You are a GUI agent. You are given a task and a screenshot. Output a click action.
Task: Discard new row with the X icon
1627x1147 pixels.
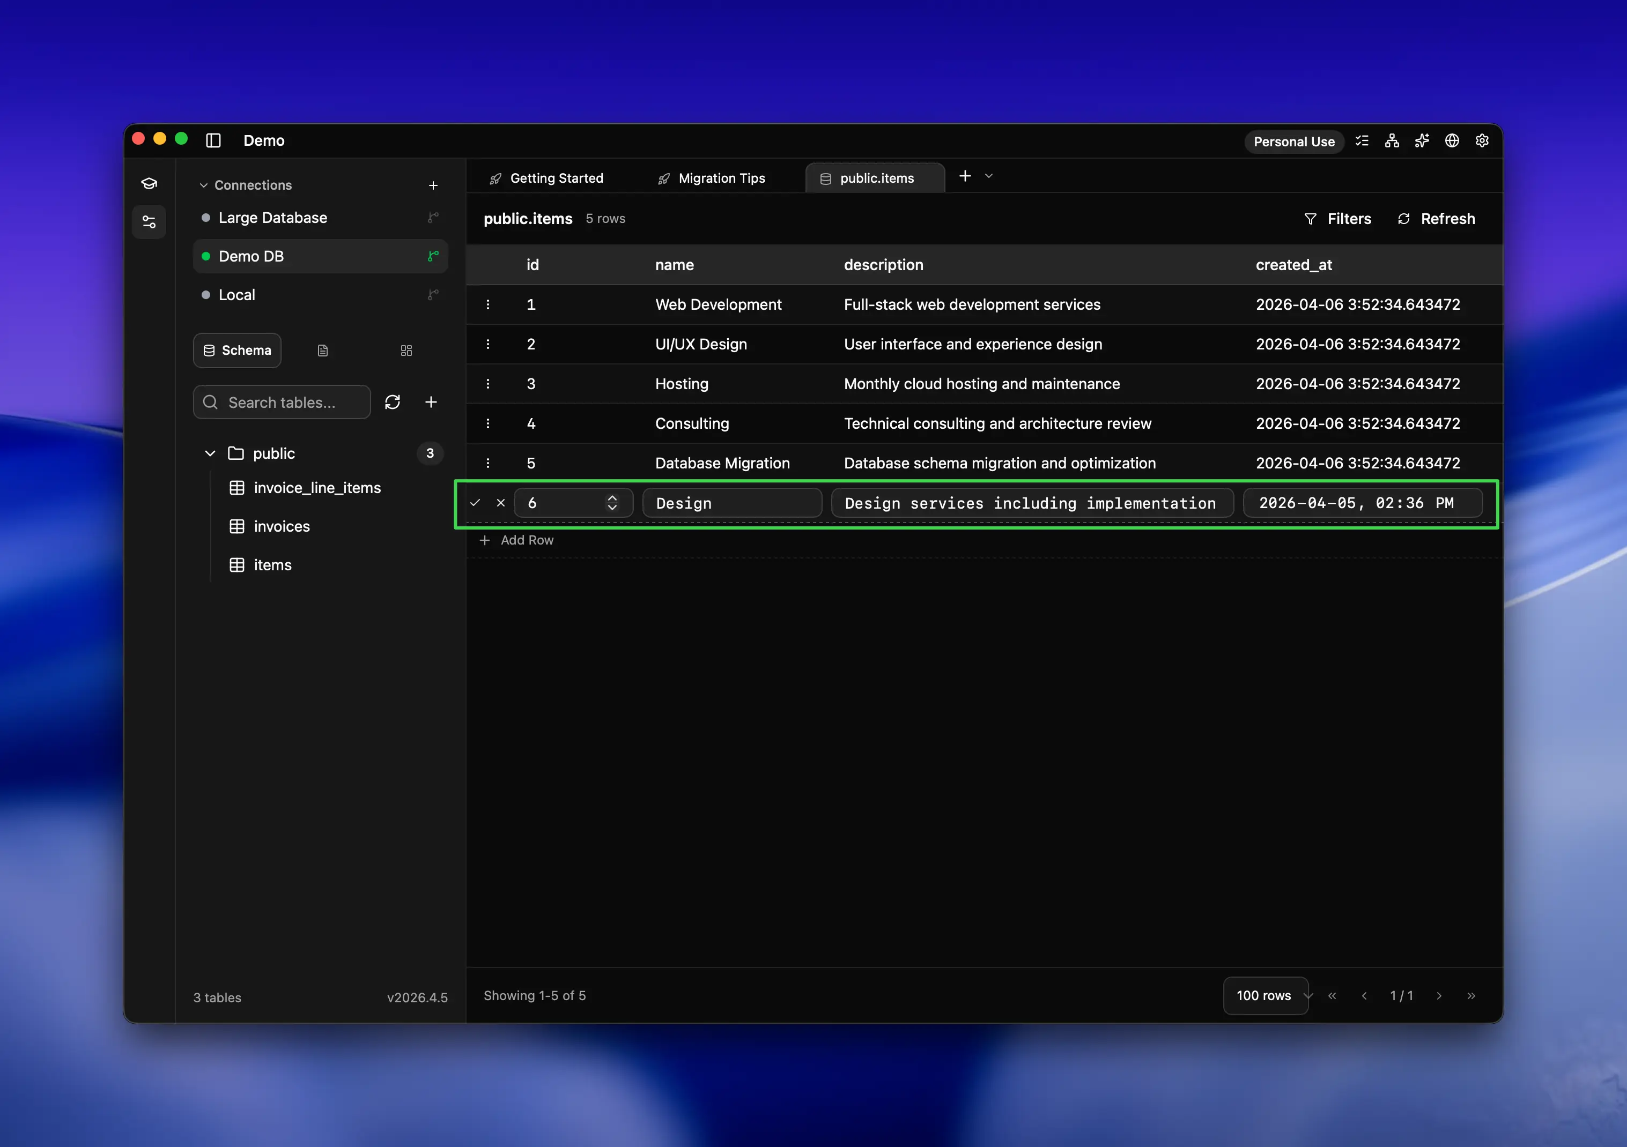point(501,503)
